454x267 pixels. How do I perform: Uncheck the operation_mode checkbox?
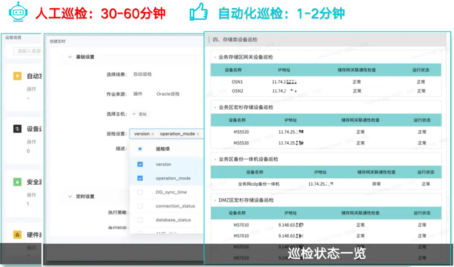140,178
